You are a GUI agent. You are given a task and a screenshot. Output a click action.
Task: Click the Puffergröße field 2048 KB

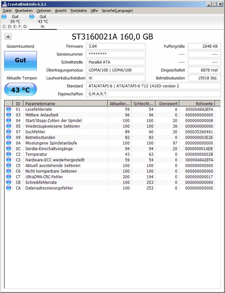[x=204, y=46]
